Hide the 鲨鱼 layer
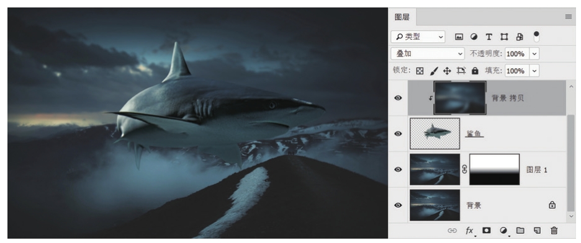 pyautogui.click(x=398, y=133)
